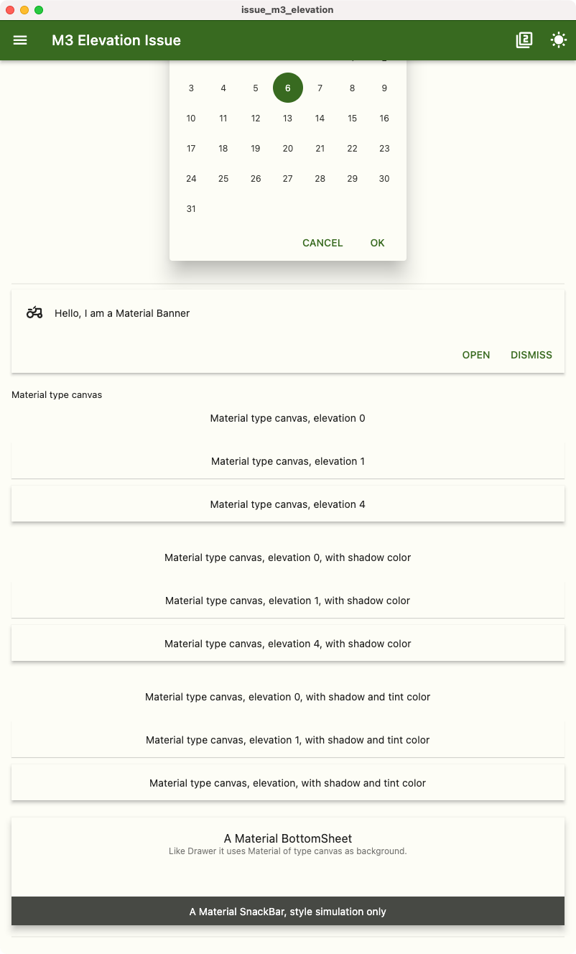CANCEL the date picker dialog
The height and width of the screenshot is (954, 576).
point(322,243)
